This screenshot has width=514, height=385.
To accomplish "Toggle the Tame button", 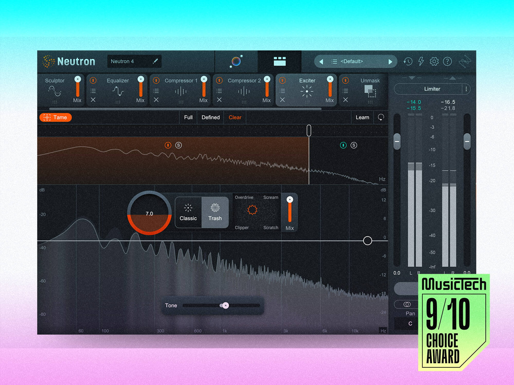I will (56, 117).
